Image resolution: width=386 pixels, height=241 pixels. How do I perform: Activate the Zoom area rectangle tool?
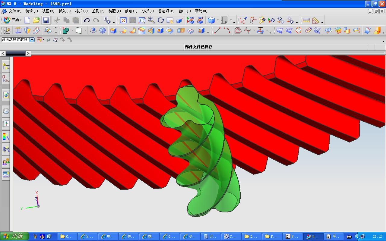coord(142,20)
